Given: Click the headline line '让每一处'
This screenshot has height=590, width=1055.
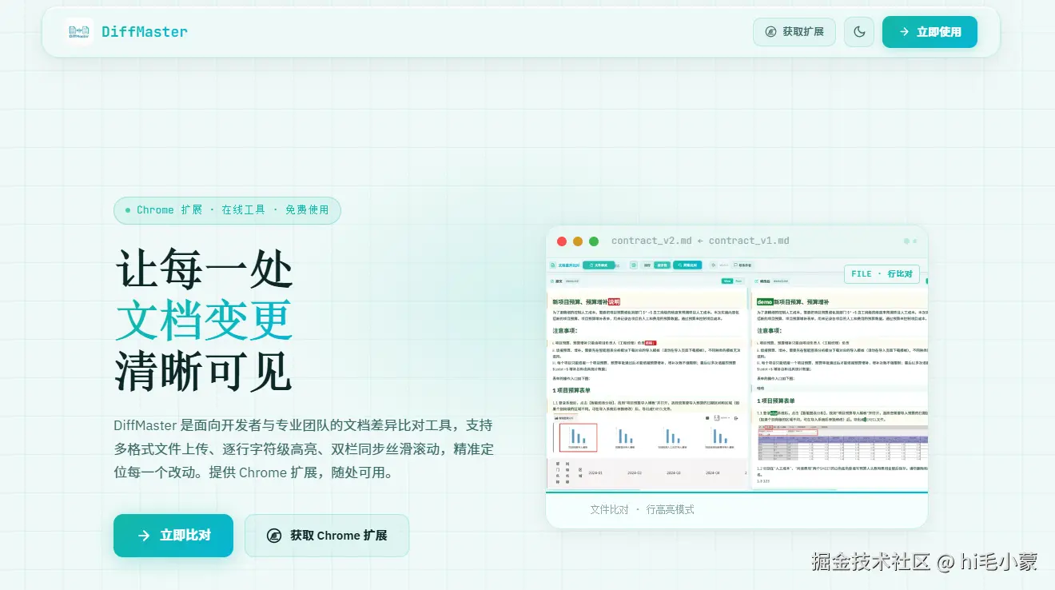Looking at the screenshot, I should pyautogui.click(x=204, y=269).
